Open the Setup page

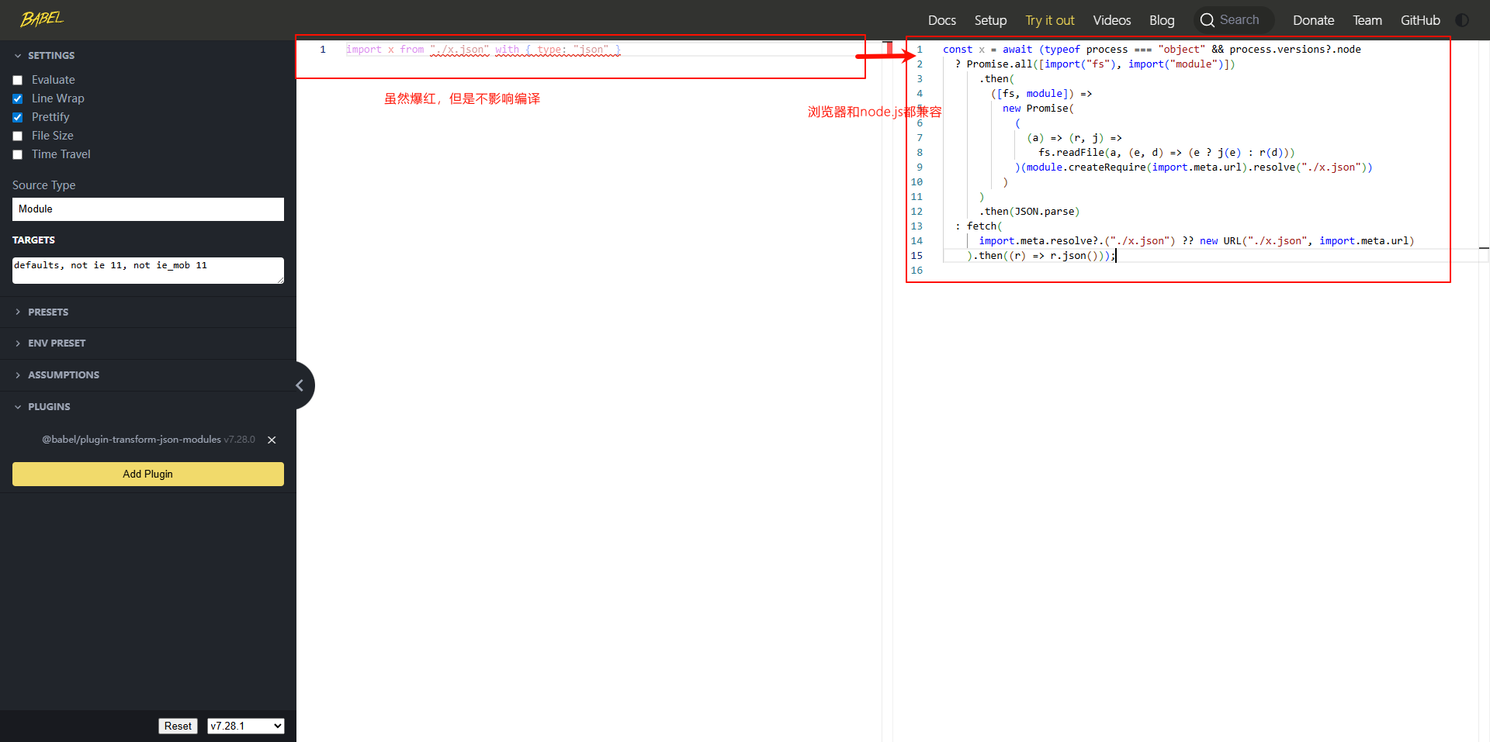990,20
